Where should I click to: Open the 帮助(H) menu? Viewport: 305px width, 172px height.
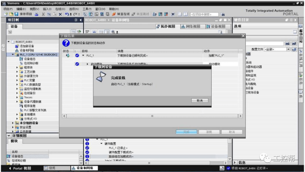(114, 9)
